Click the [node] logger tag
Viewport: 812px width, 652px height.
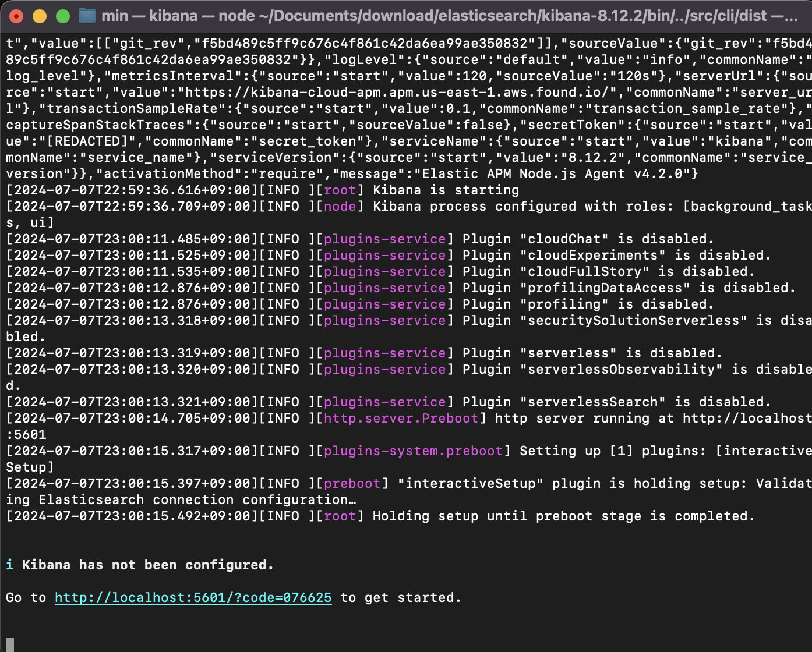pos(340,207)
